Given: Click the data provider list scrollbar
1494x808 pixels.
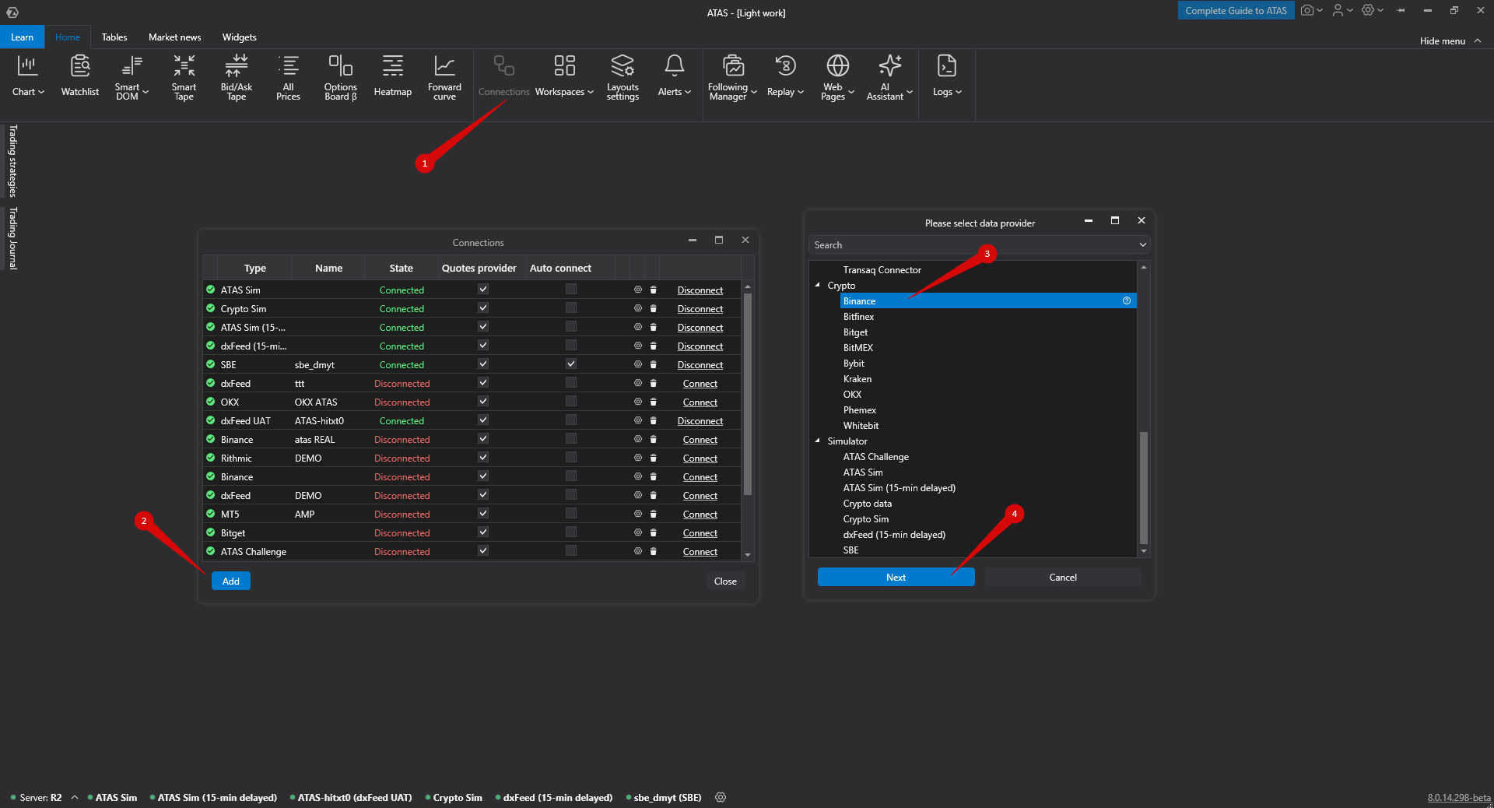Looking at the screenshot, I should 1144,487.
